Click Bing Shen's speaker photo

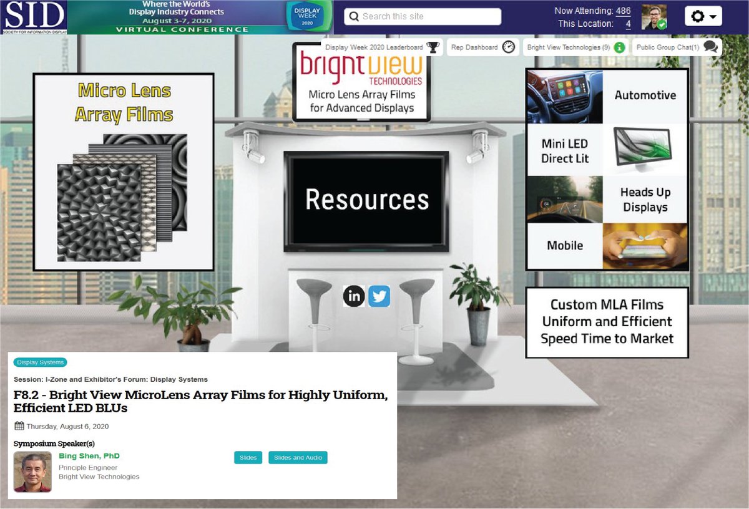[32, 472]
